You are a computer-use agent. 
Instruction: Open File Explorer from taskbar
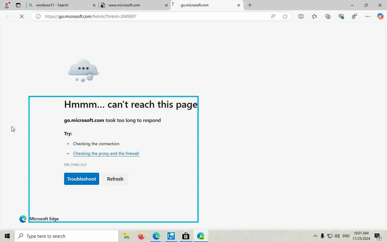click(x=126, y=236)
